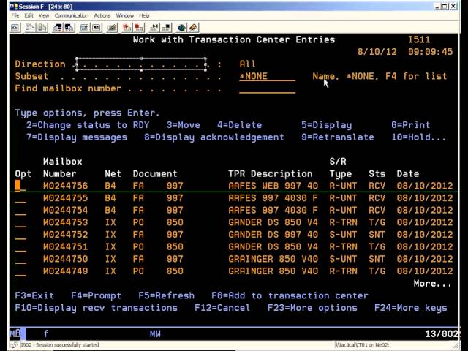Click the Opt field for mailbox M0244753
The height and width of the screenshot is (351, 468).
[x=20, y=222]
